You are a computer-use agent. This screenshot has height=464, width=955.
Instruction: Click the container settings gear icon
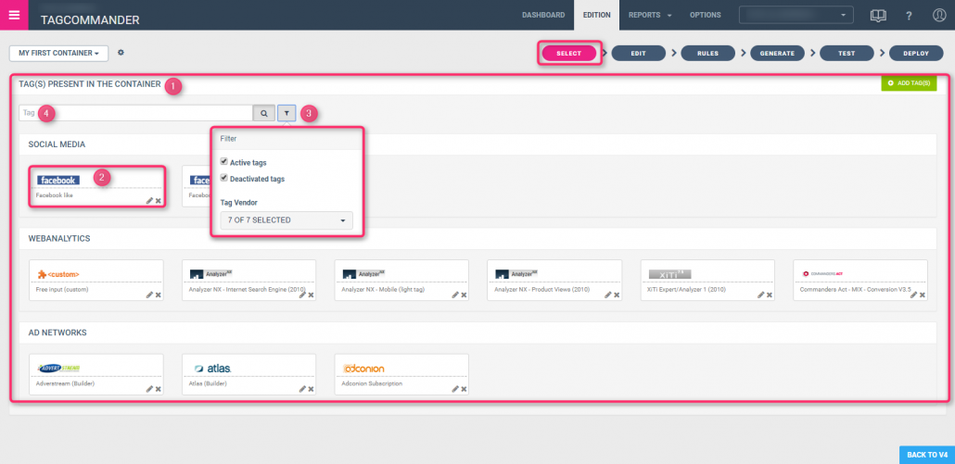click(121, 53)
